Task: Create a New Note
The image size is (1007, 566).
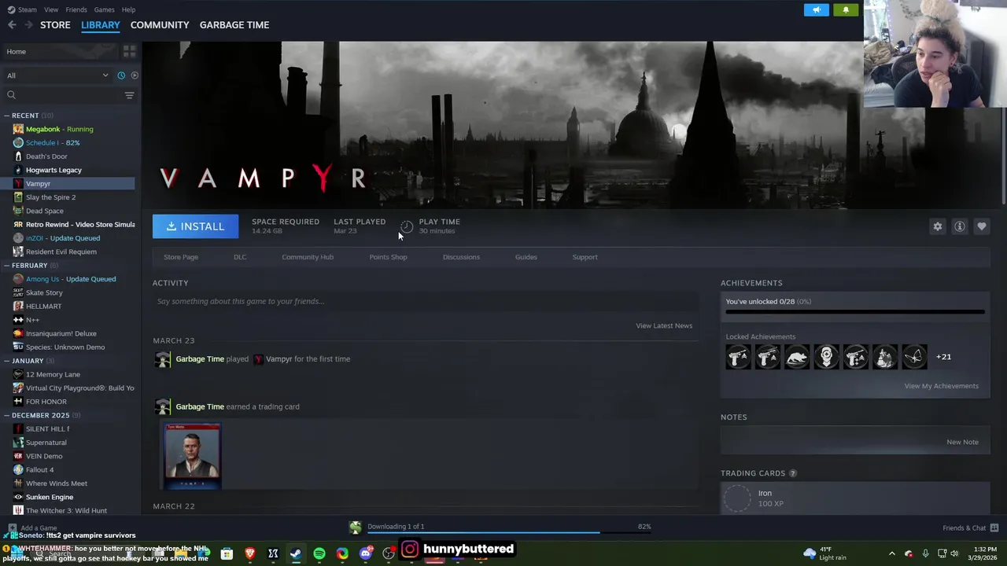Action: tap(962, 442)
